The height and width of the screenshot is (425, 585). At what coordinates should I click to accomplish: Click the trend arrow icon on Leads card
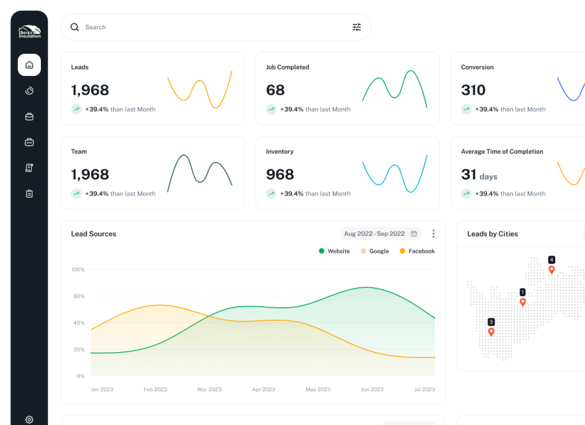(77, 109)
